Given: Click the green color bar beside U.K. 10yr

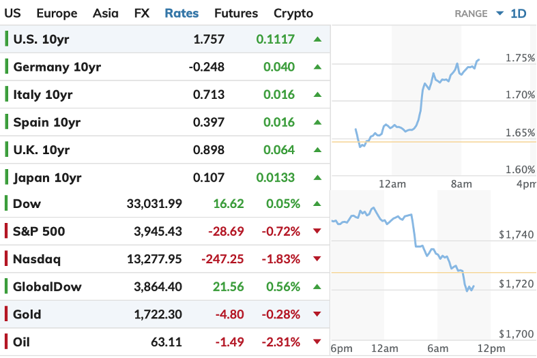Looking at the screenshot, I should click(6, 150).
